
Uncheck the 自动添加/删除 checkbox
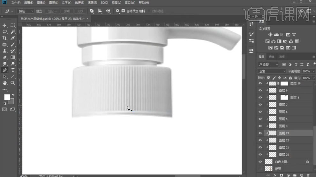point(123,11)
